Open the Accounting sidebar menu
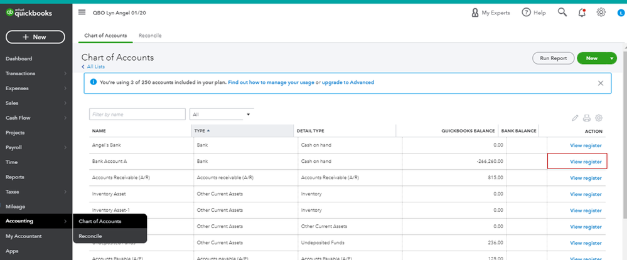The width and height of the screenshot is (627, 260). [36, 221]
